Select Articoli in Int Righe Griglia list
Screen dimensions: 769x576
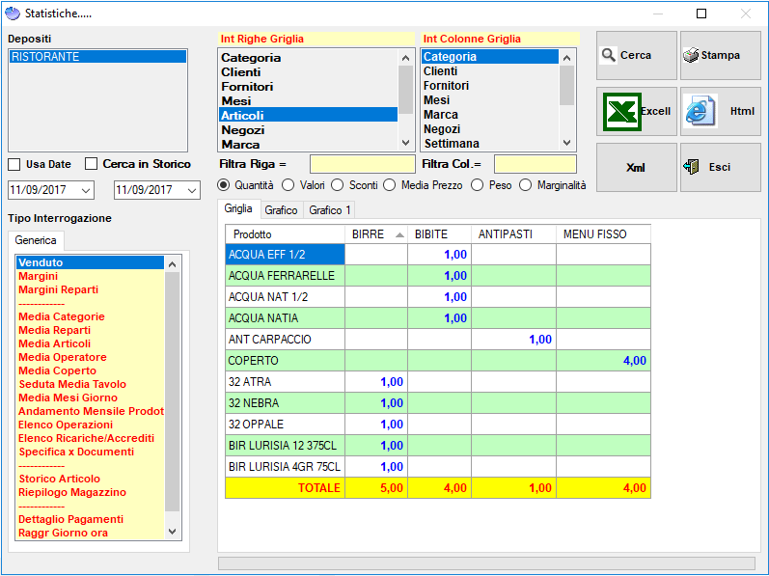pos(308,115)
